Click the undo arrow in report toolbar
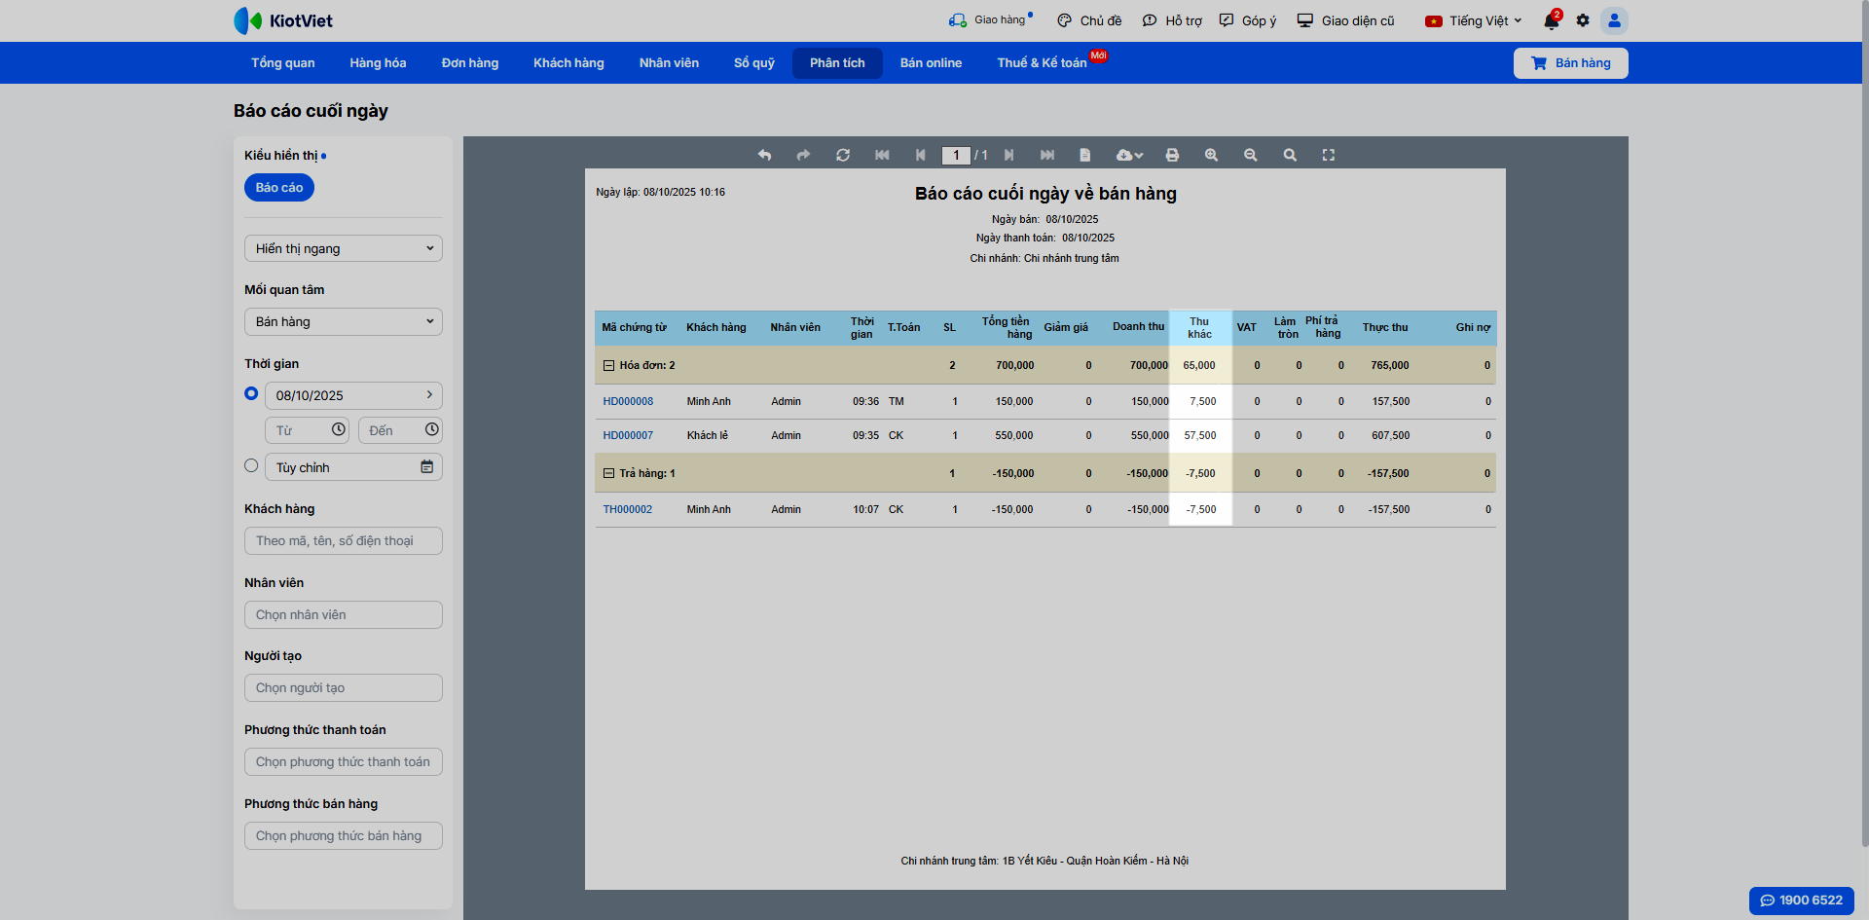 [764, 155]
